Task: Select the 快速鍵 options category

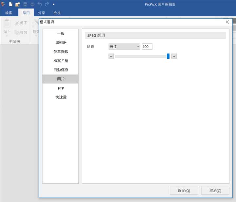Action: (x=61, y=97)
